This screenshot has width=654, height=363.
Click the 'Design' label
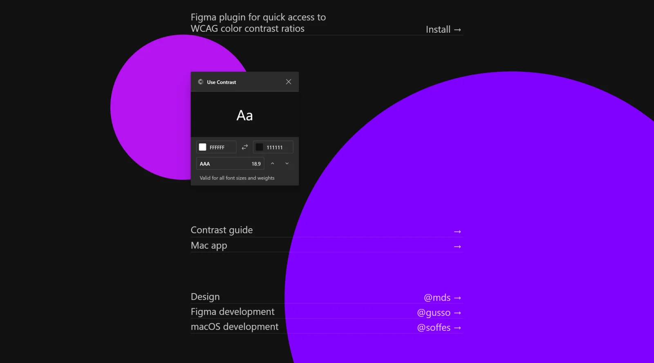[205, 297]
